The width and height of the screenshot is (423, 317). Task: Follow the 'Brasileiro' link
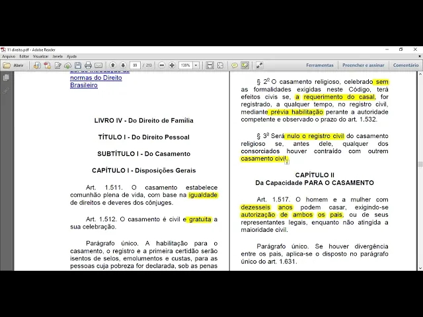[84, 85]
